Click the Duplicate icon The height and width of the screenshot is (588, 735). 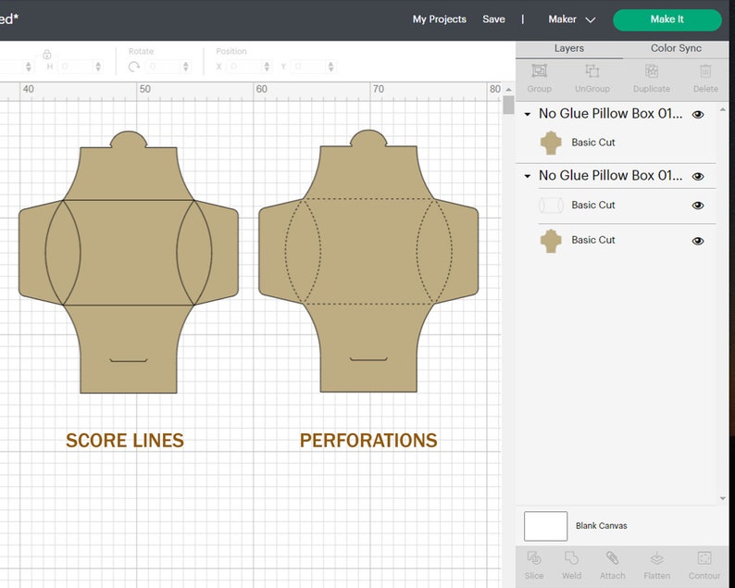pos(651,70)
